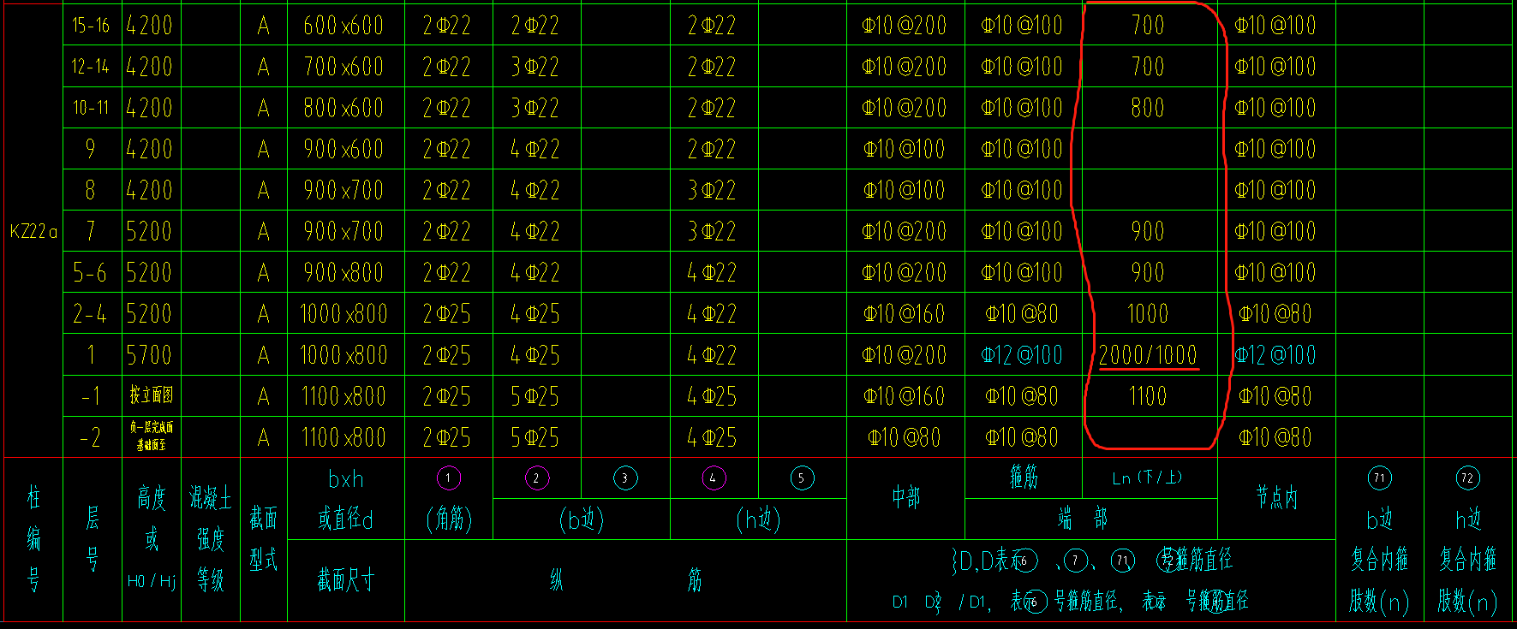Click height 5200 in floor 7 row

(149, 231)
